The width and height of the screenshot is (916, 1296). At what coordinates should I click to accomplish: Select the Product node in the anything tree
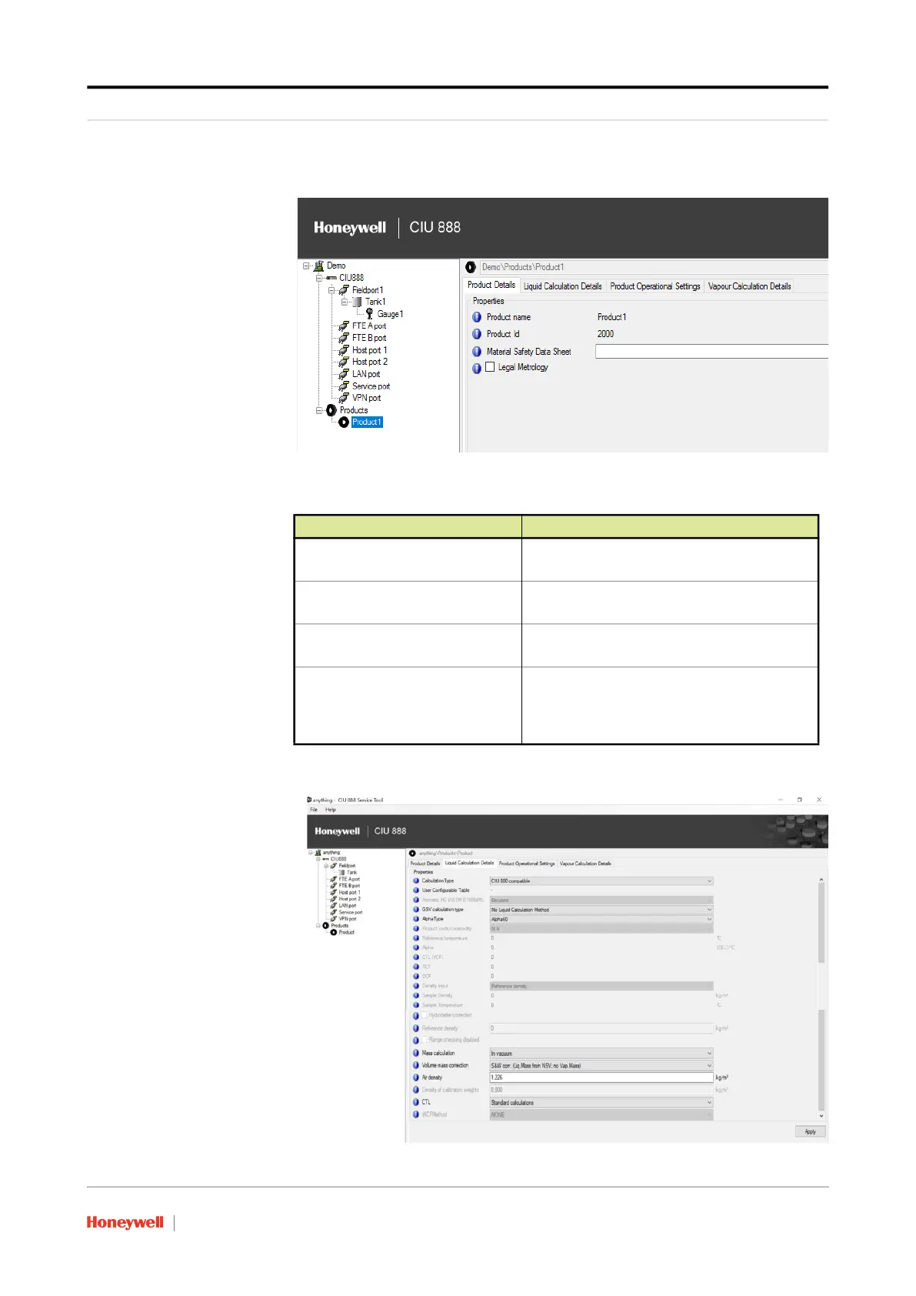pyautogui.click(x=347, y=933)
